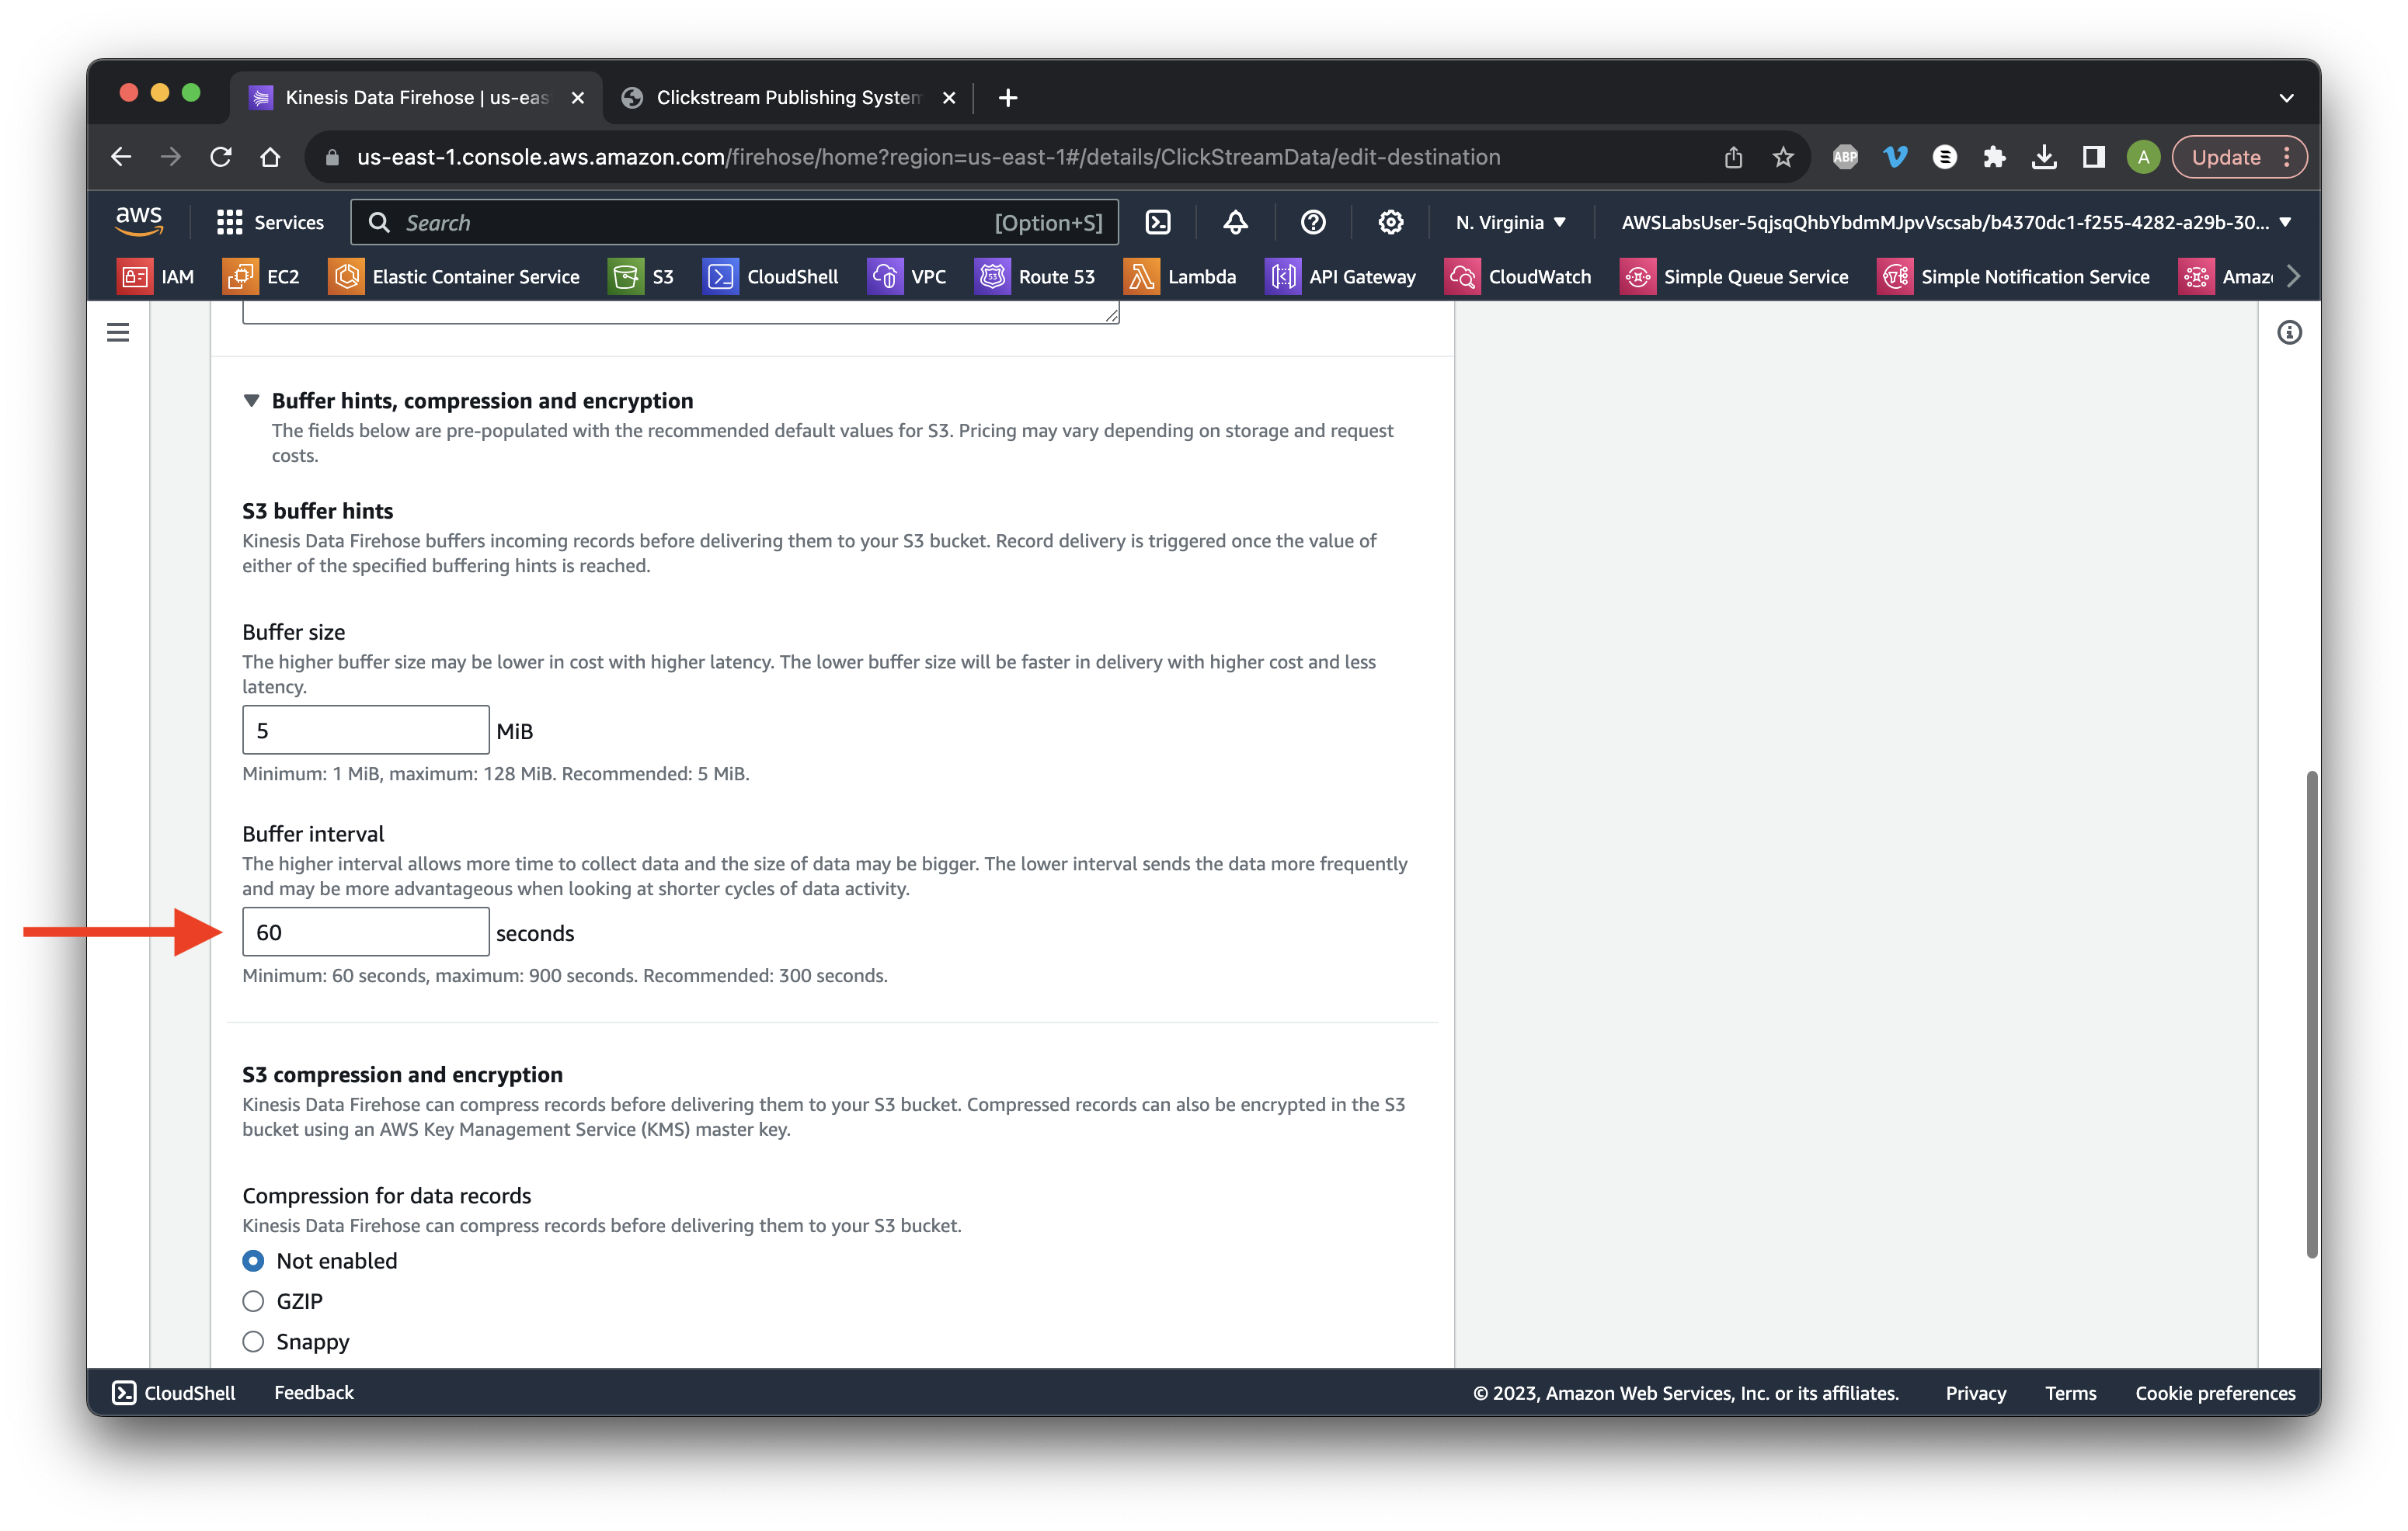Open a new browser tab
2408x1531 pixels.
pos(1008,98)
